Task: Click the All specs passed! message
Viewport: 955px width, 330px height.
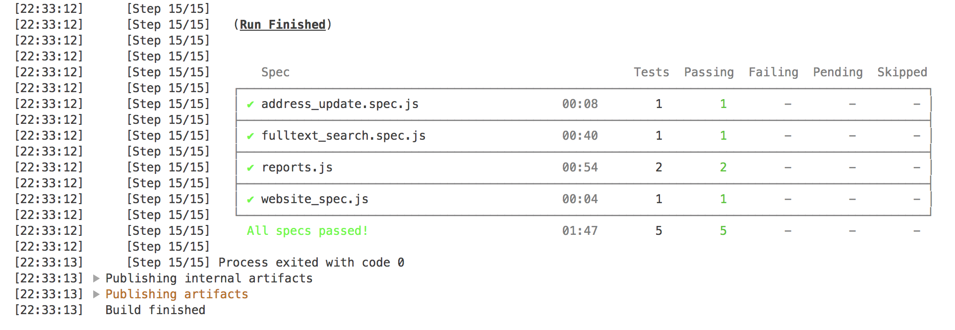Action: coord(307,231)
